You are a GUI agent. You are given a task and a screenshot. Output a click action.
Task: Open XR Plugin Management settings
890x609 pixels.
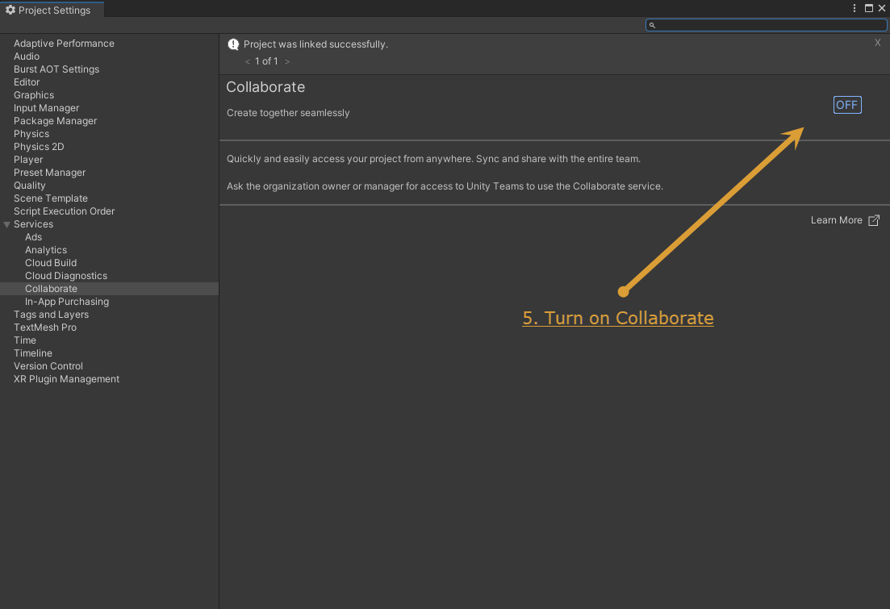[x=65, y=378]
